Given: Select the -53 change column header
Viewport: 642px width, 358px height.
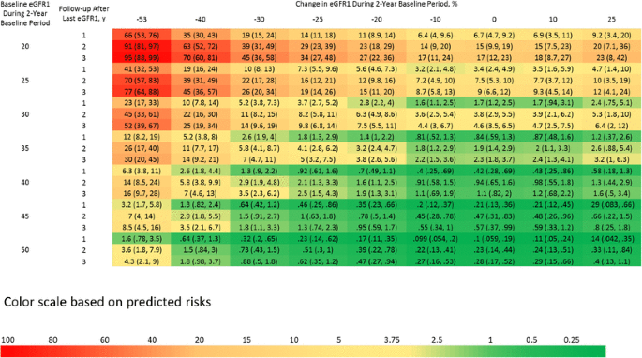Looking at the screenshot, I should point(142,20).
